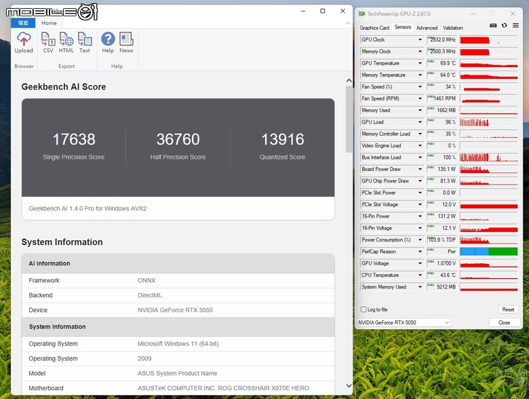Select Sensors tab in GPU-Z
The height and width of the screenshot is (399, 529).
[x=403, y=27]
